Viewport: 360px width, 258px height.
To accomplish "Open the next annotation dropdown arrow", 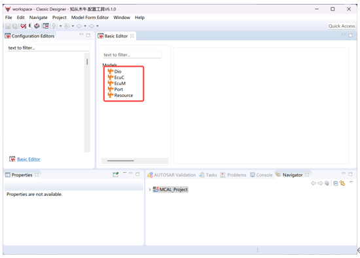I will pyautogui.click(x=61, y=26).
